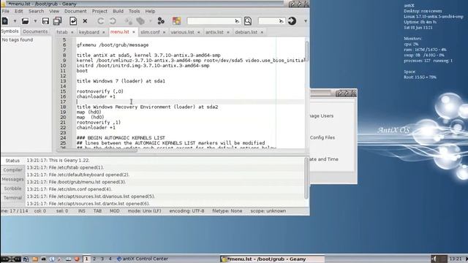Click the Execute gears icon
The width and height of the screenshot is (468, 263).
click(x=161, y=21)
